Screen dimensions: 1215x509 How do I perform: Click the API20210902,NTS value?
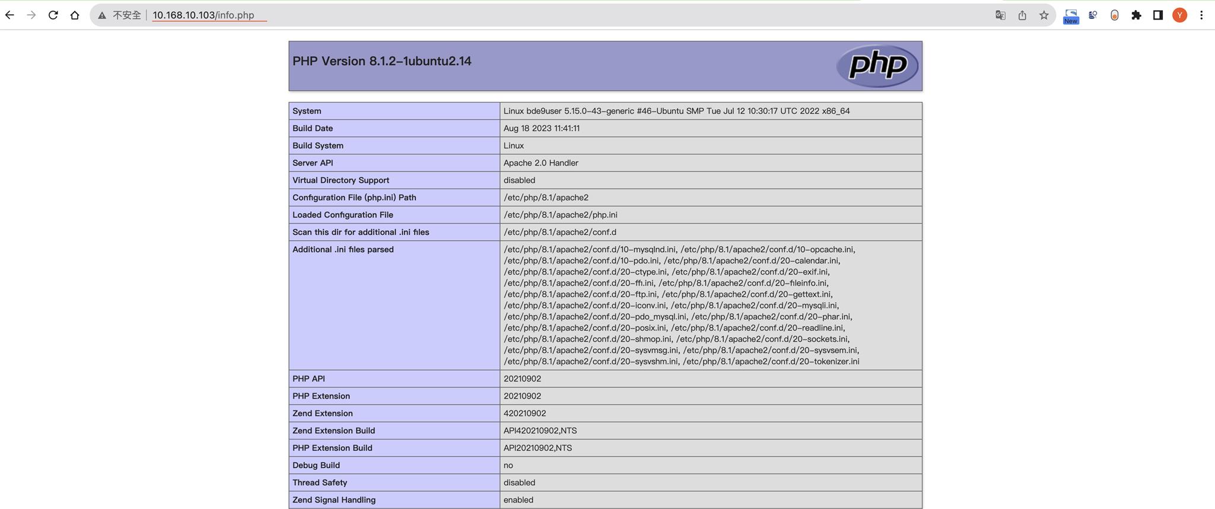[x=537, y=448]
